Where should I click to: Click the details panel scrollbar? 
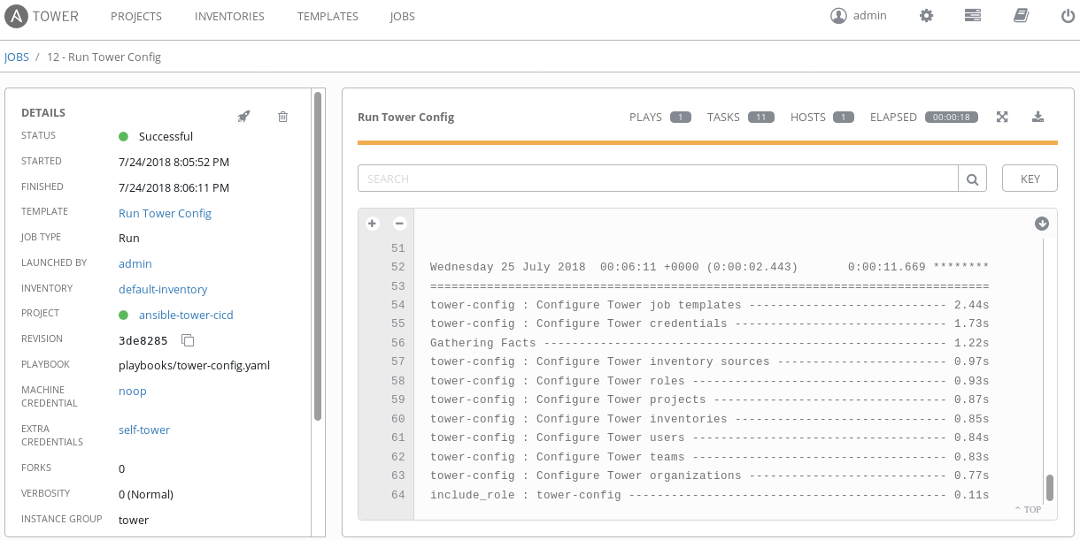[317, 256]
